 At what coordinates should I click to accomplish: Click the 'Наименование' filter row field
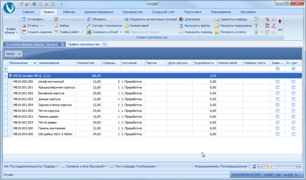[57, 69]
